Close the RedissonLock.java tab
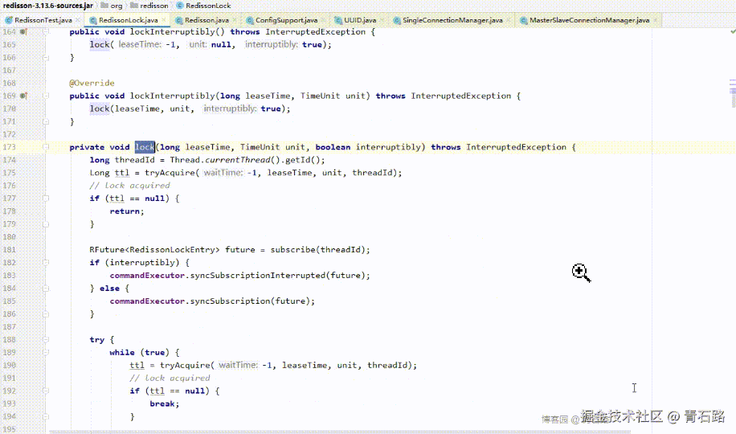The width and height of the screenshot is (736, 434). tap(163, 20)
